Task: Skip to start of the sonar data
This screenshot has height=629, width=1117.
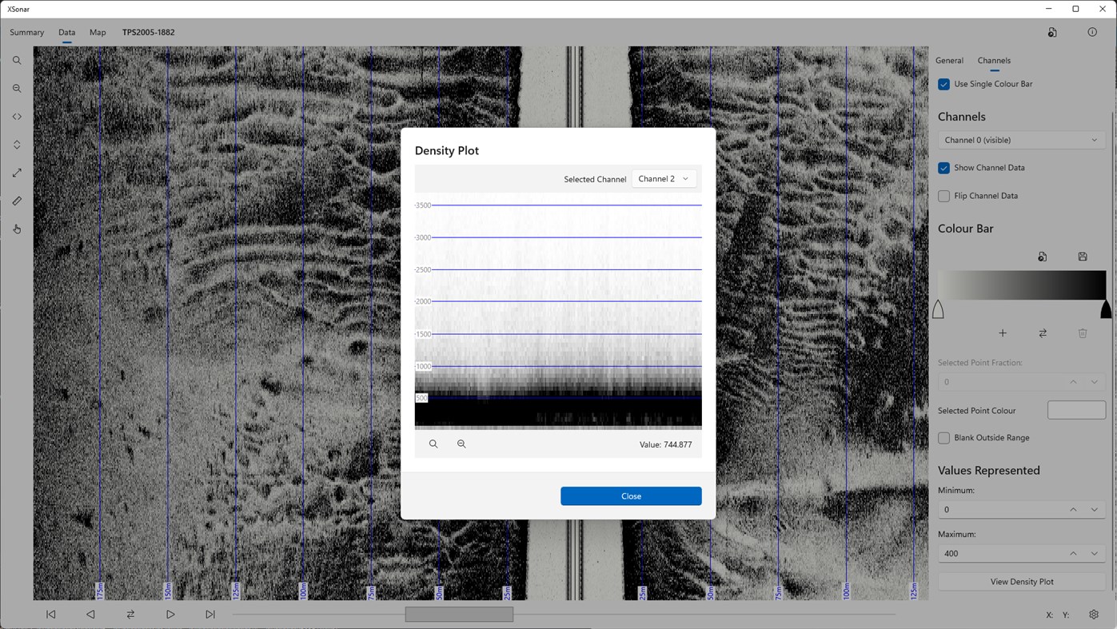Action: coord(51,615)
